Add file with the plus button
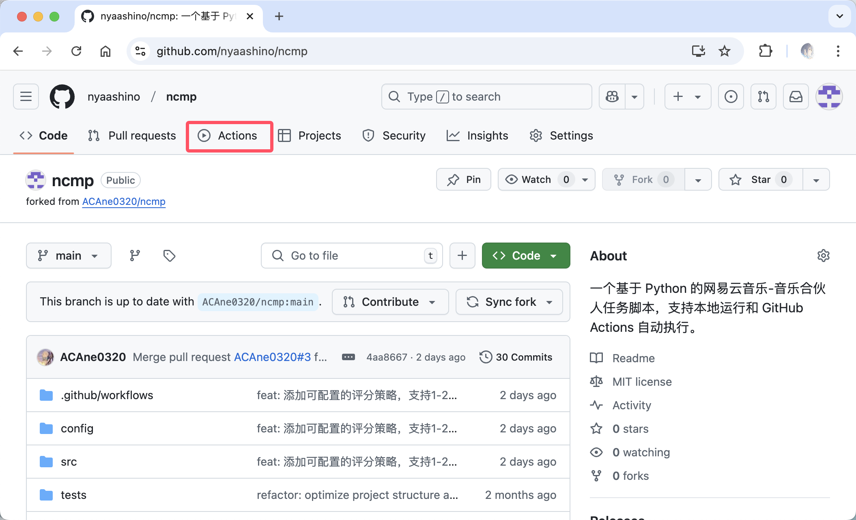The height and width of the screenshot is (520, 856). [462, 256]
